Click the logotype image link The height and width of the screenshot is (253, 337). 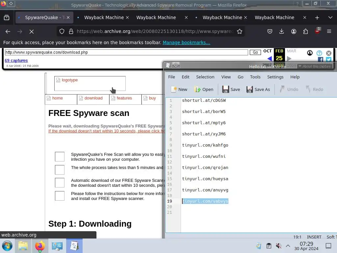click(90, 83)
